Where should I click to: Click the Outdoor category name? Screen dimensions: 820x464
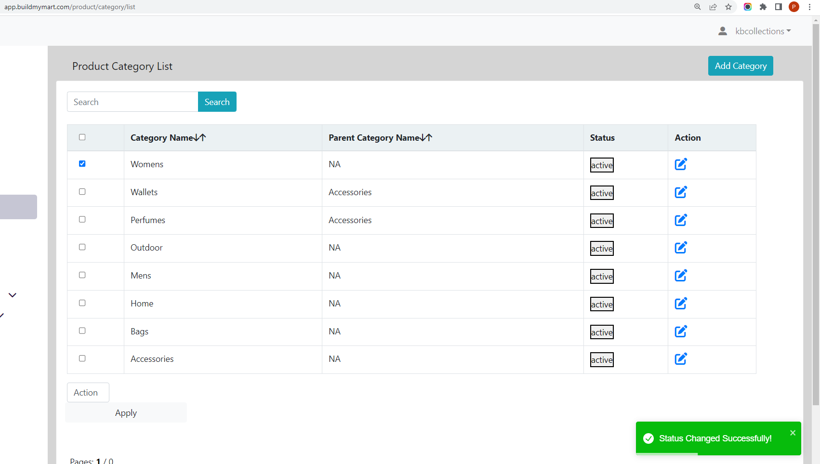tap(146, 248)
